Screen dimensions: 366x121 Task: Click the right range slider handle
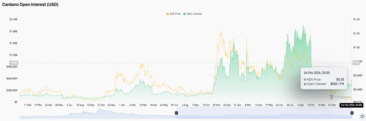pos(352,113)
